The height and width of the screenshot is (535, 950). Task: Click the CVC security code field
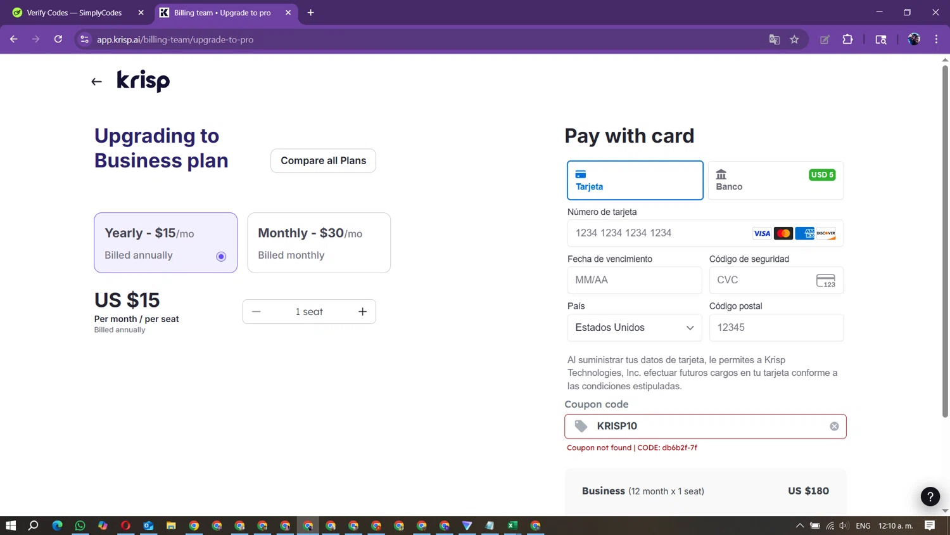click(776, 280)
